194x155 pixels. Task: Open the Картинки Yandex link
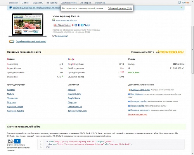(16, 111)
